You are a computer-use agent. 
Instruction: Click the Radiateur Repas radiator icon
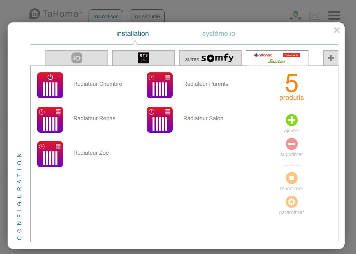coord(50,120)
